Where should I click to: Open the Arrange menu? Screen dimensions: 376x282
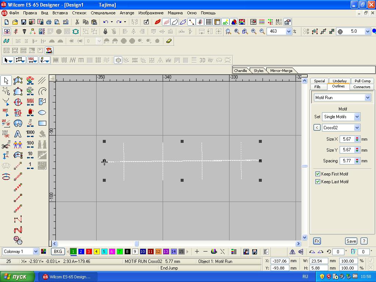click(x=127, y=13)
